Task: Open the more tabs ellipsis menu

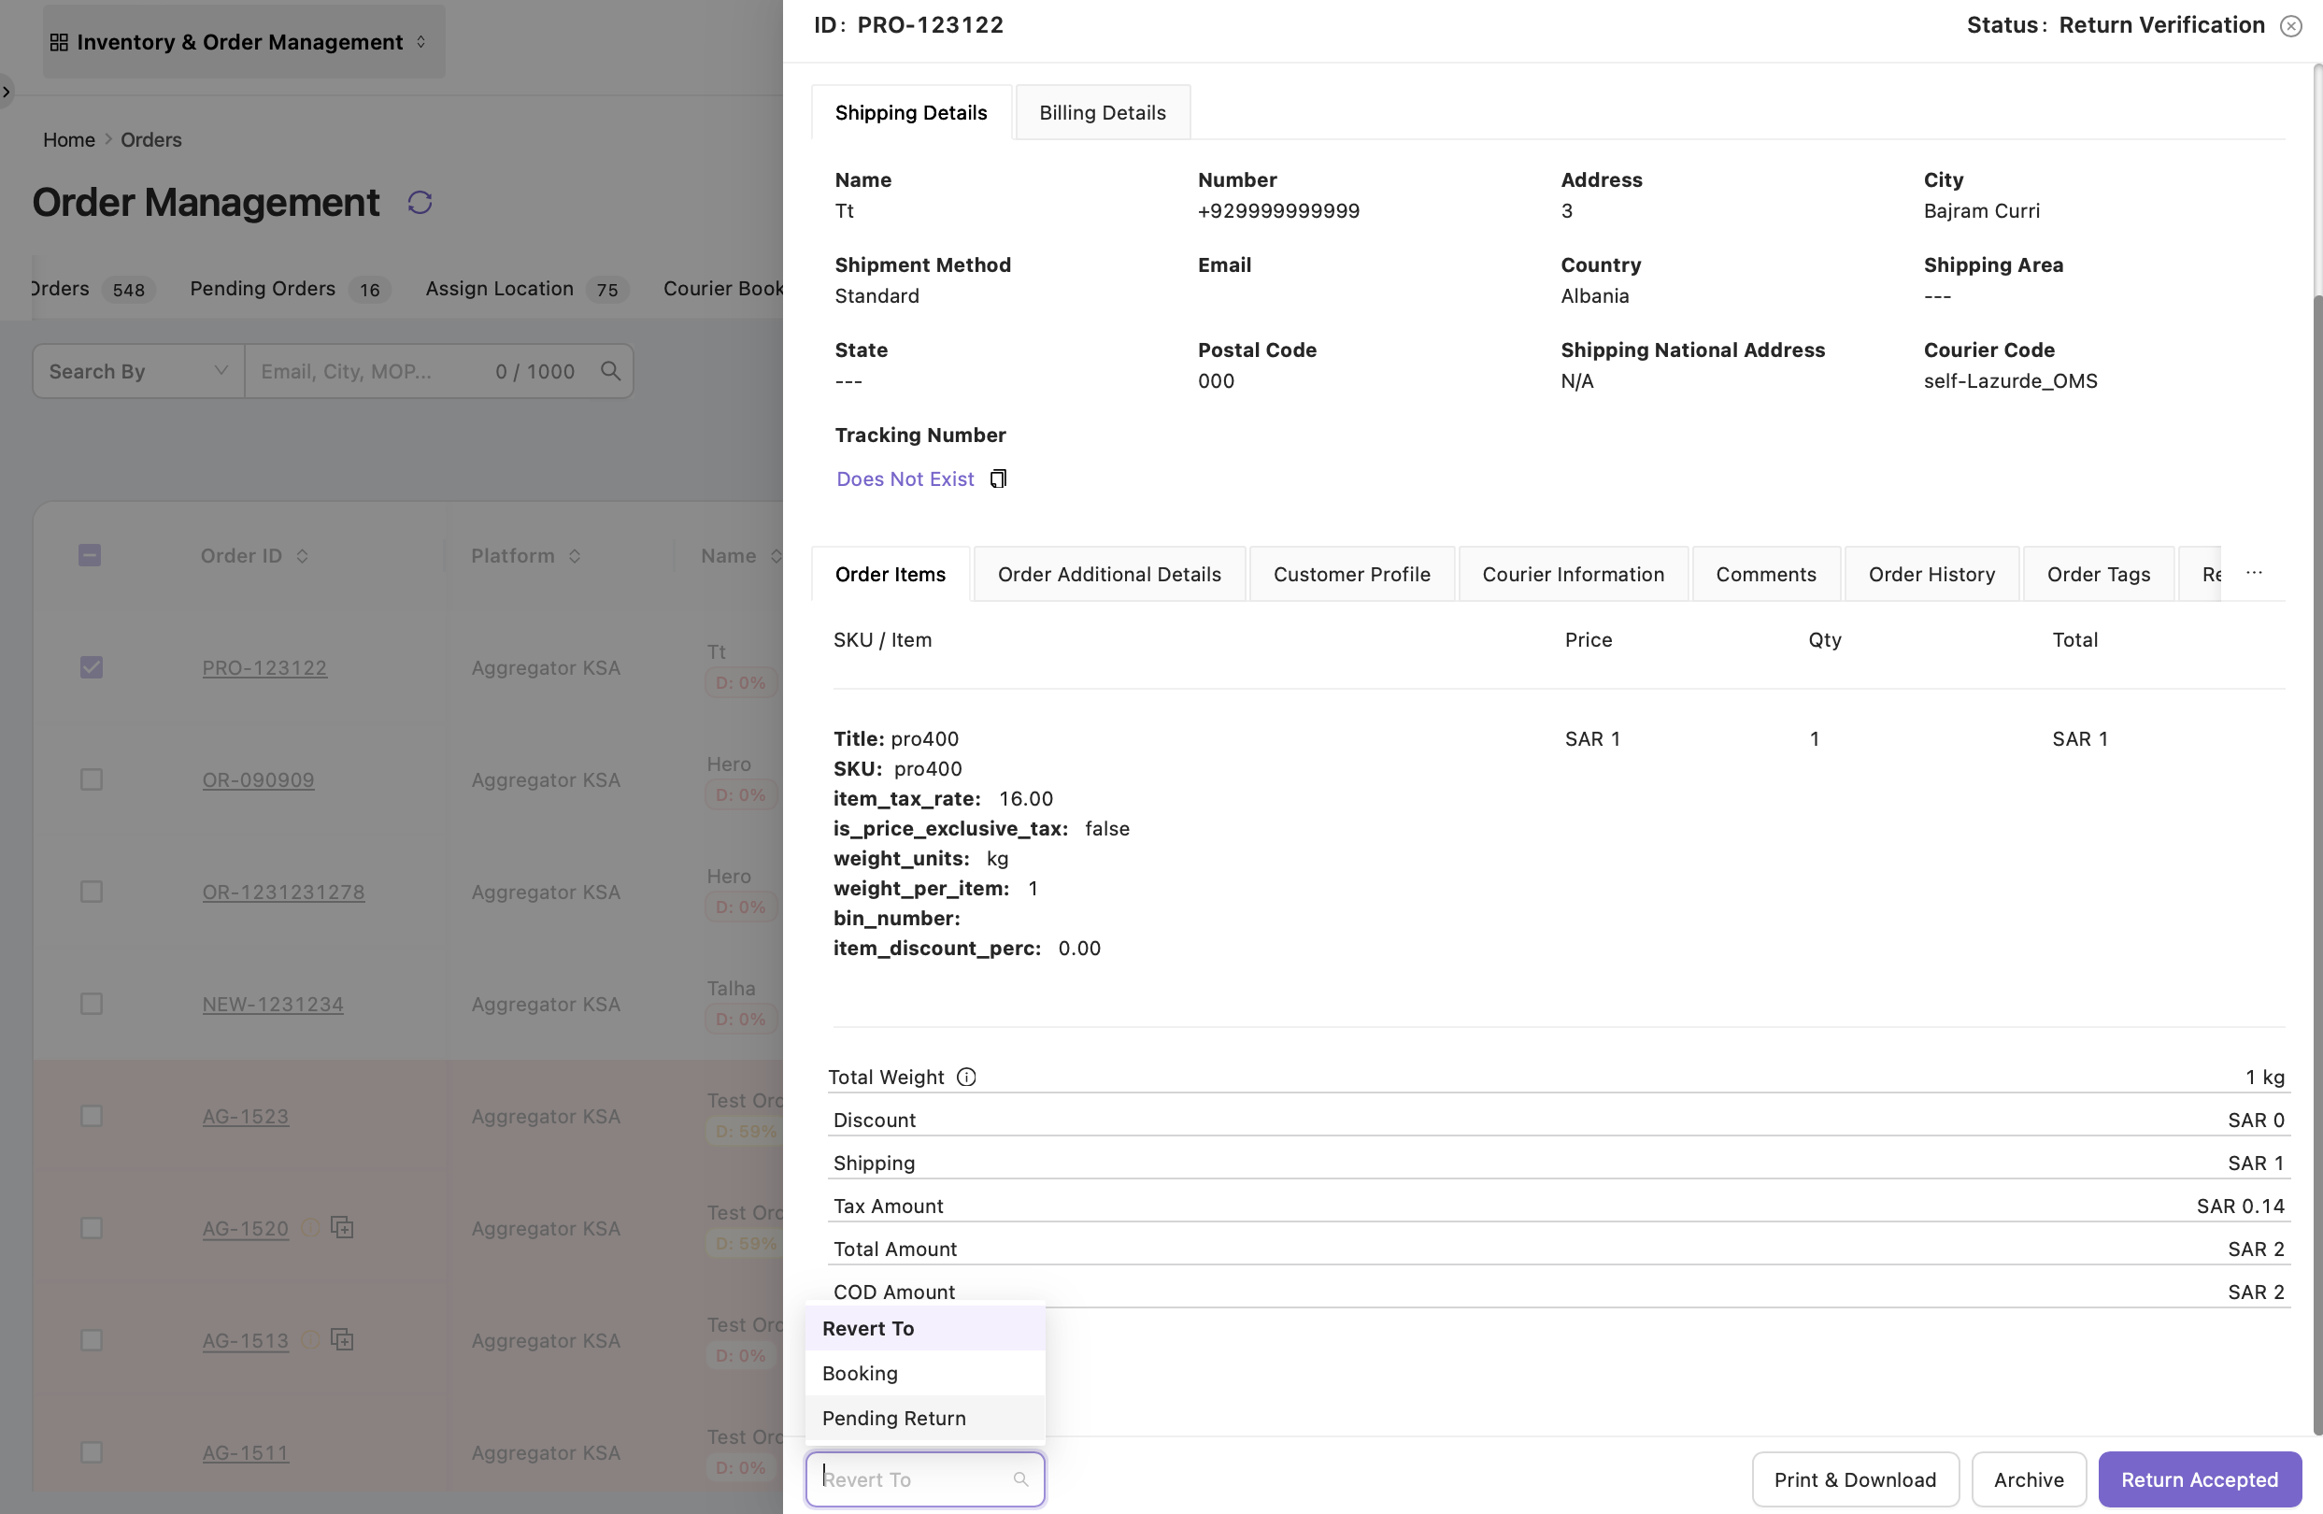Action: 2254,573
